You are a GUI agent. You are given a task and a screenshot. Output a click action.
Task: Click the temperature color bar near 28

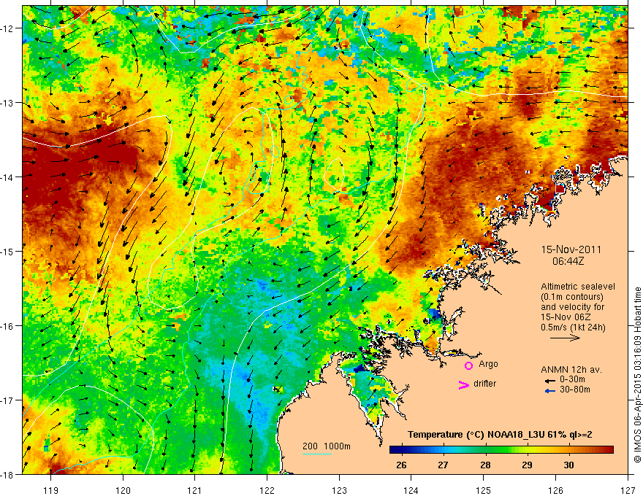pyautogui.click(x=485, y=450)
